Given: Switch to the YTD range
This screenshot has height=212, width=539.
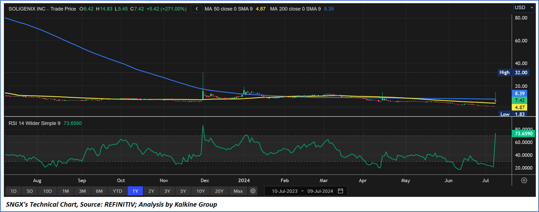Looking at the screenshot, I should (x=118, y=191).
